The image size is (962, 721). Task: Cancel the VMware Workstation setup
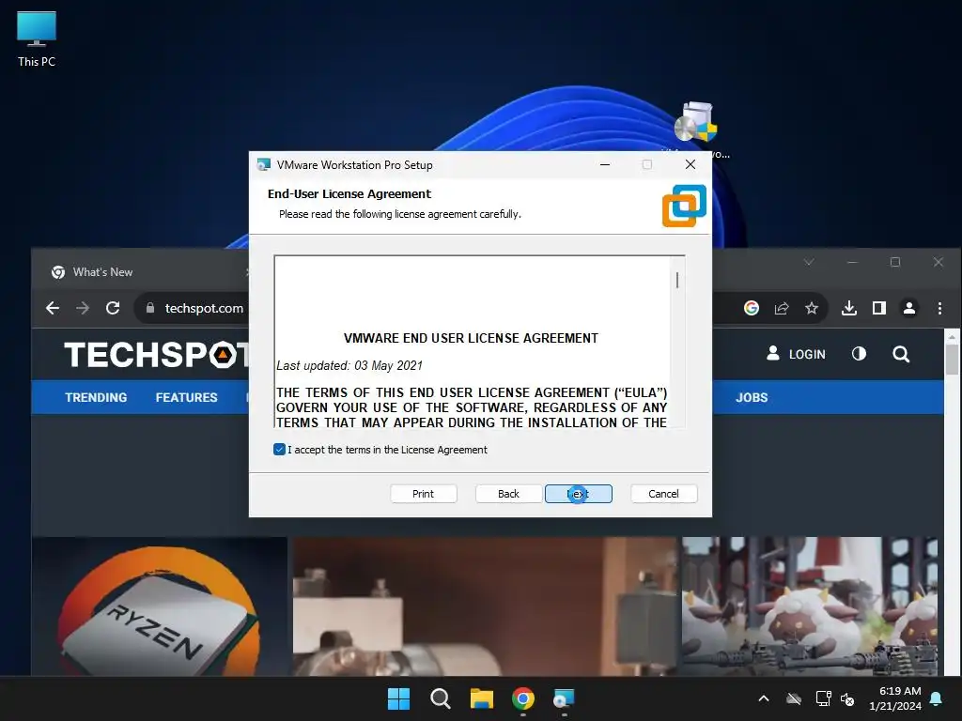pos(663,494)
